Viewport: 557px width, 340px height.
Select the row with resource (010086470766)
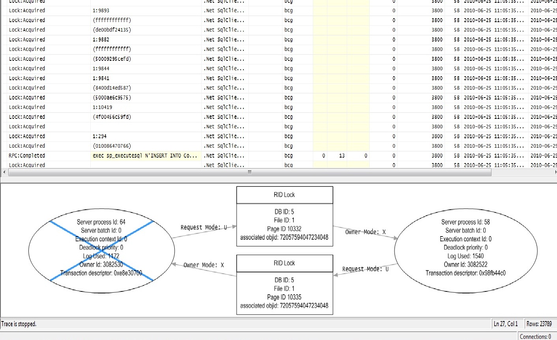[112, 146]
